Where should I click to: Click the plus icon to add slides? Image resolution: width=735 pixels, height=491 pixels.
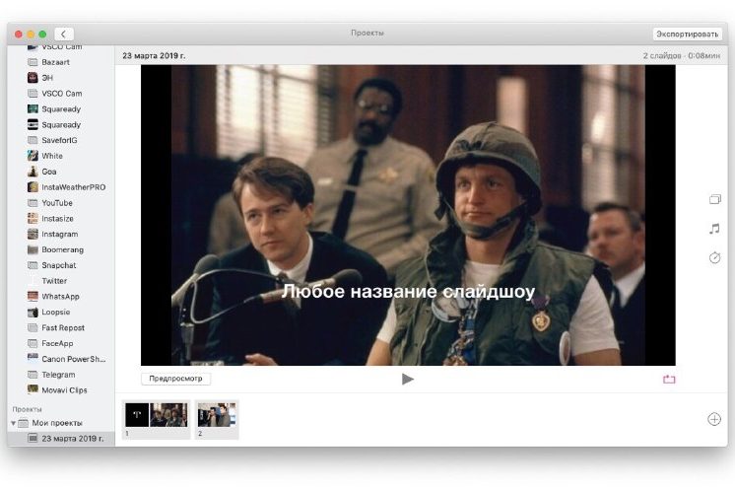tap(714, 419)
